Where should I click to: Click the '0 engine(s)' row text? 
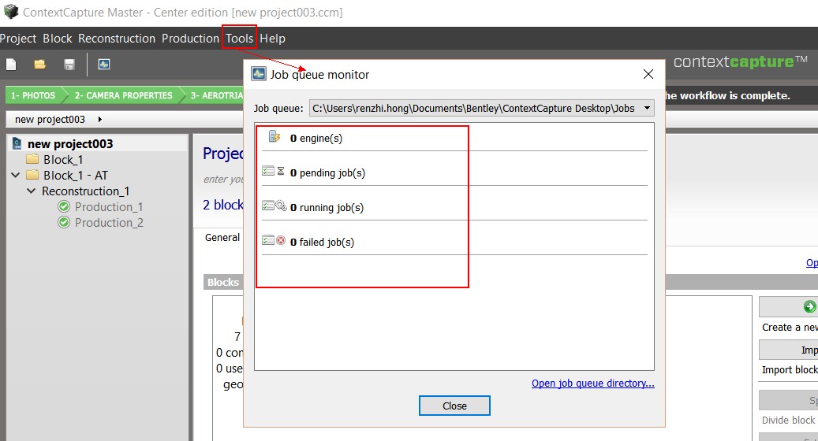tap(316, 138)
